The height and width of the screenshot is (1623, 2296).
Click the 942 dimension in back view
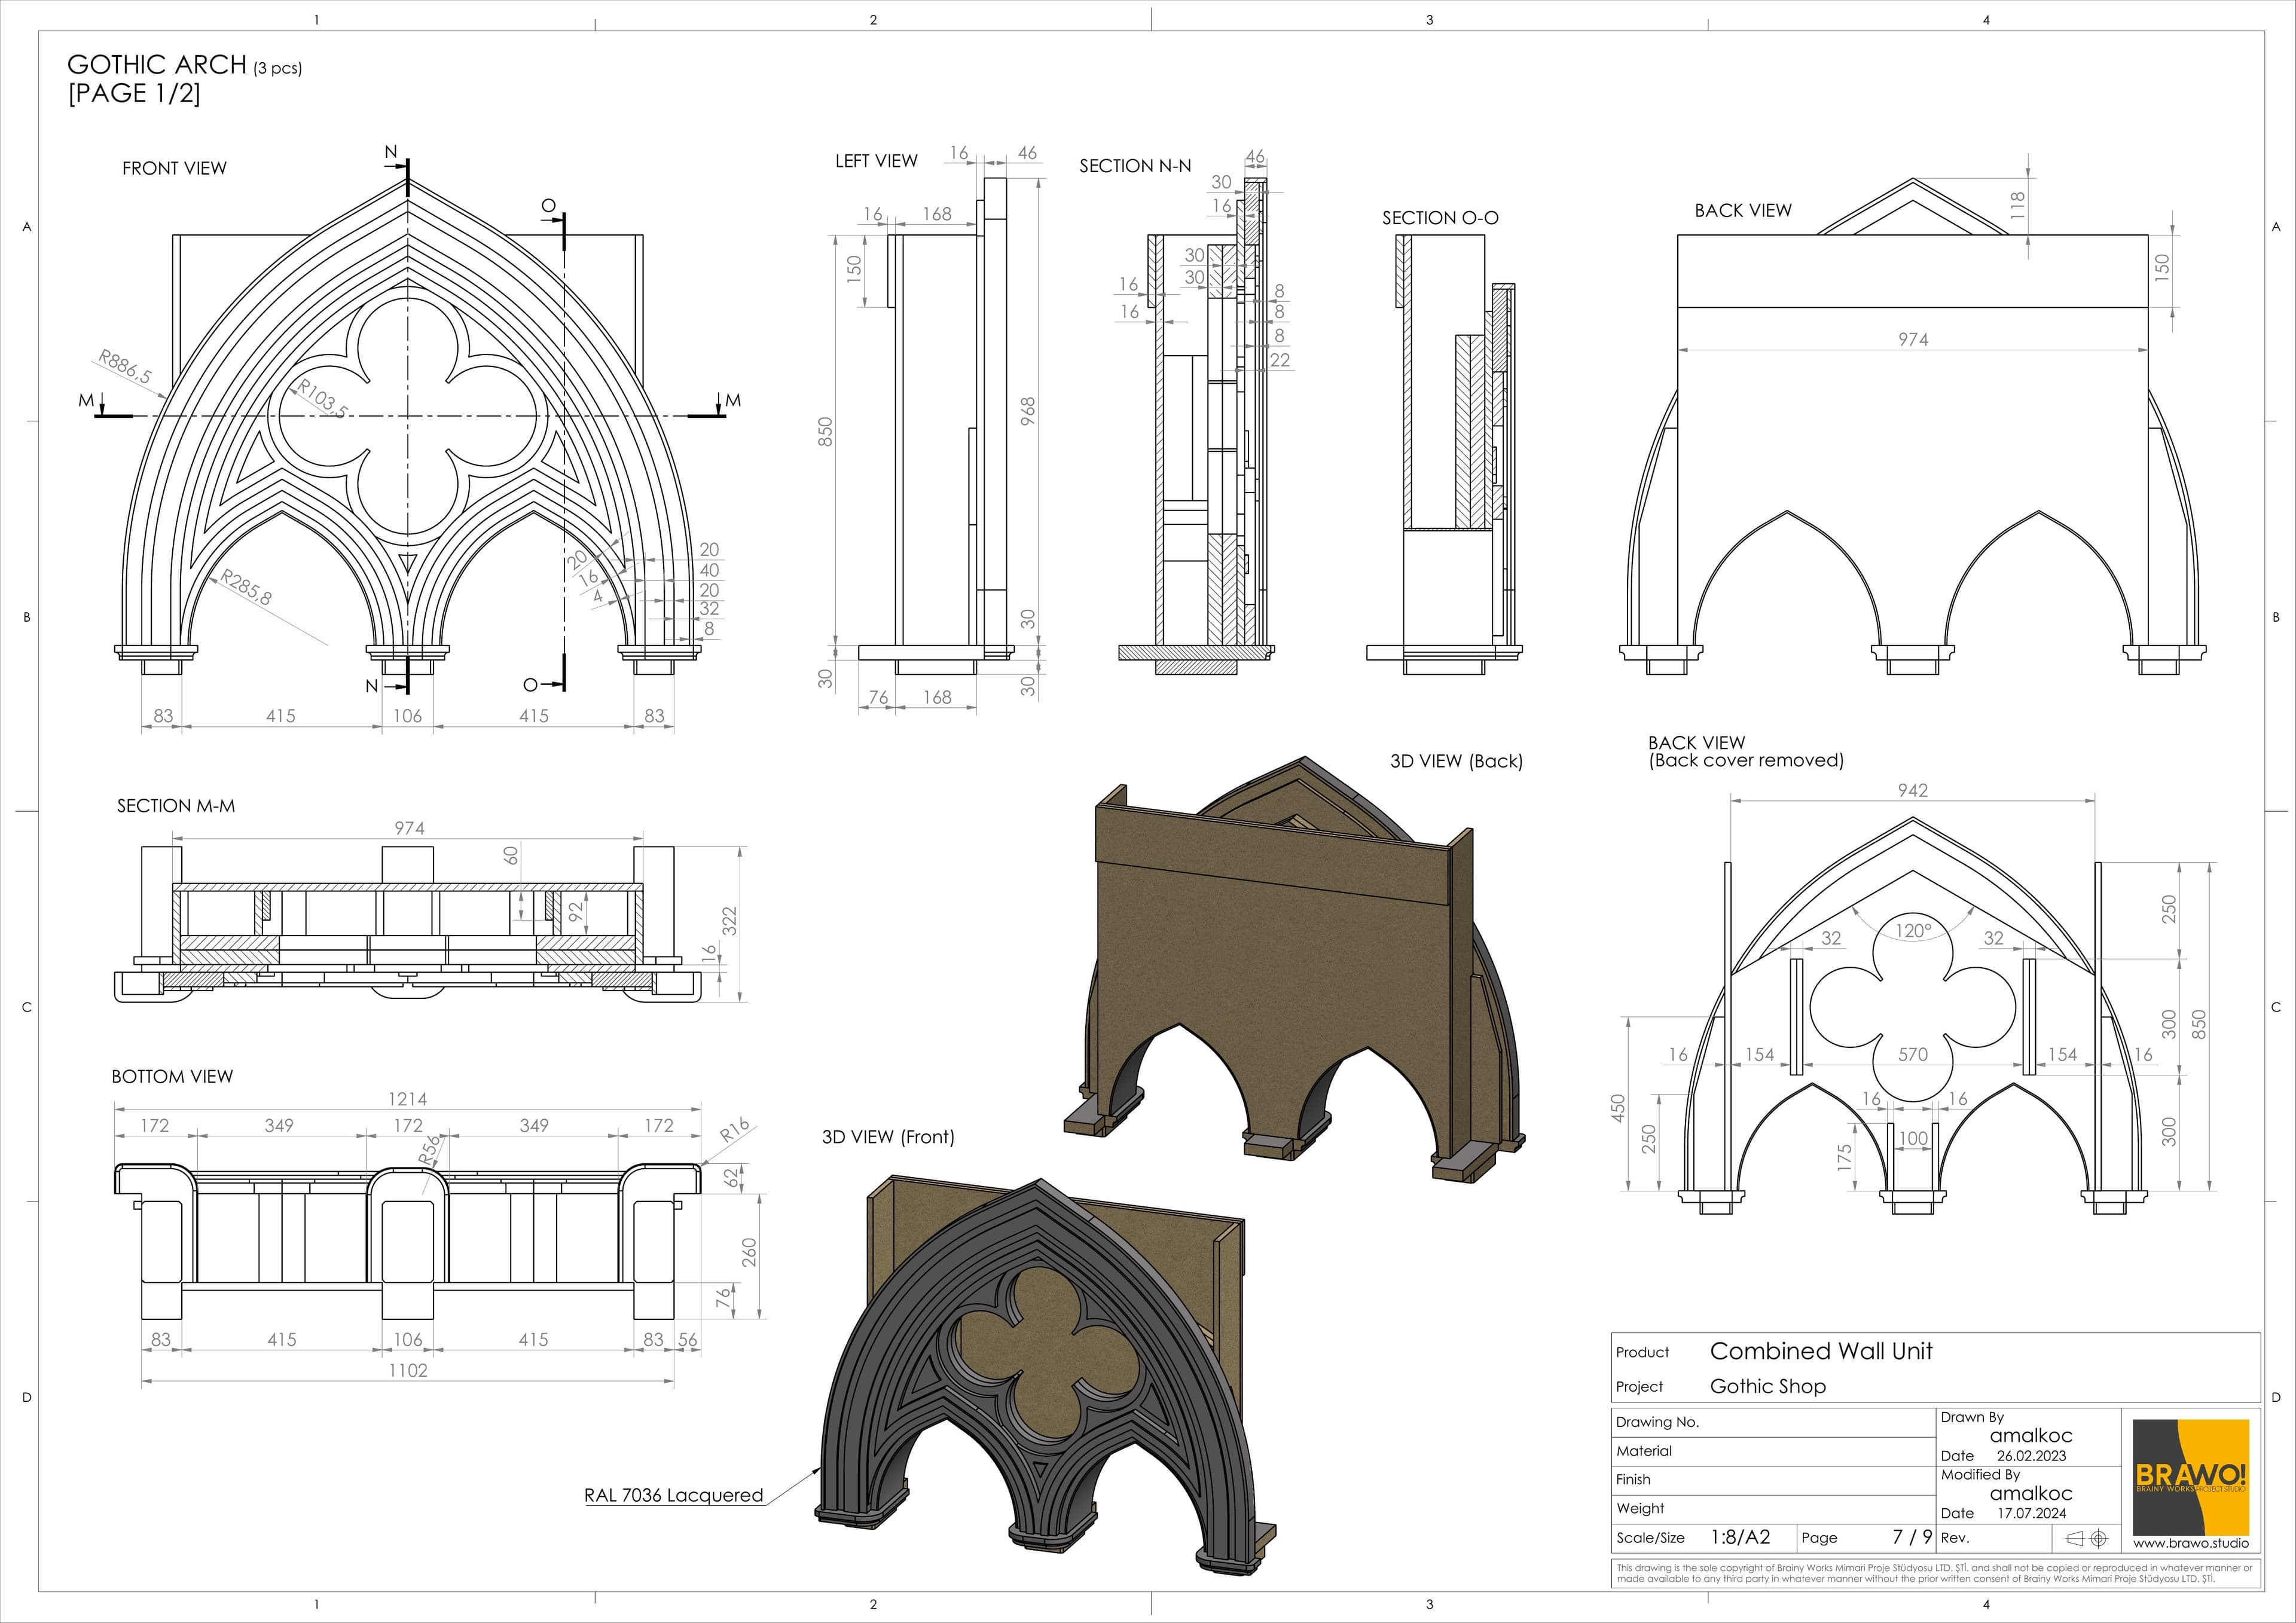click(x=1913, y=790)
